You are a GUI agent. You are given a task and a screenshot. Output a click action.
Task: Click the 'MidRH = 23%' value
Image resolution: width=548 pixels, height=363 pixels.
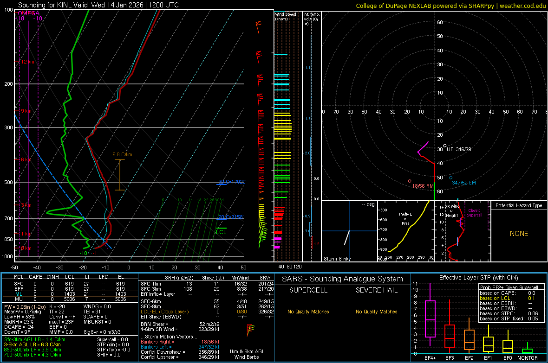19,322
